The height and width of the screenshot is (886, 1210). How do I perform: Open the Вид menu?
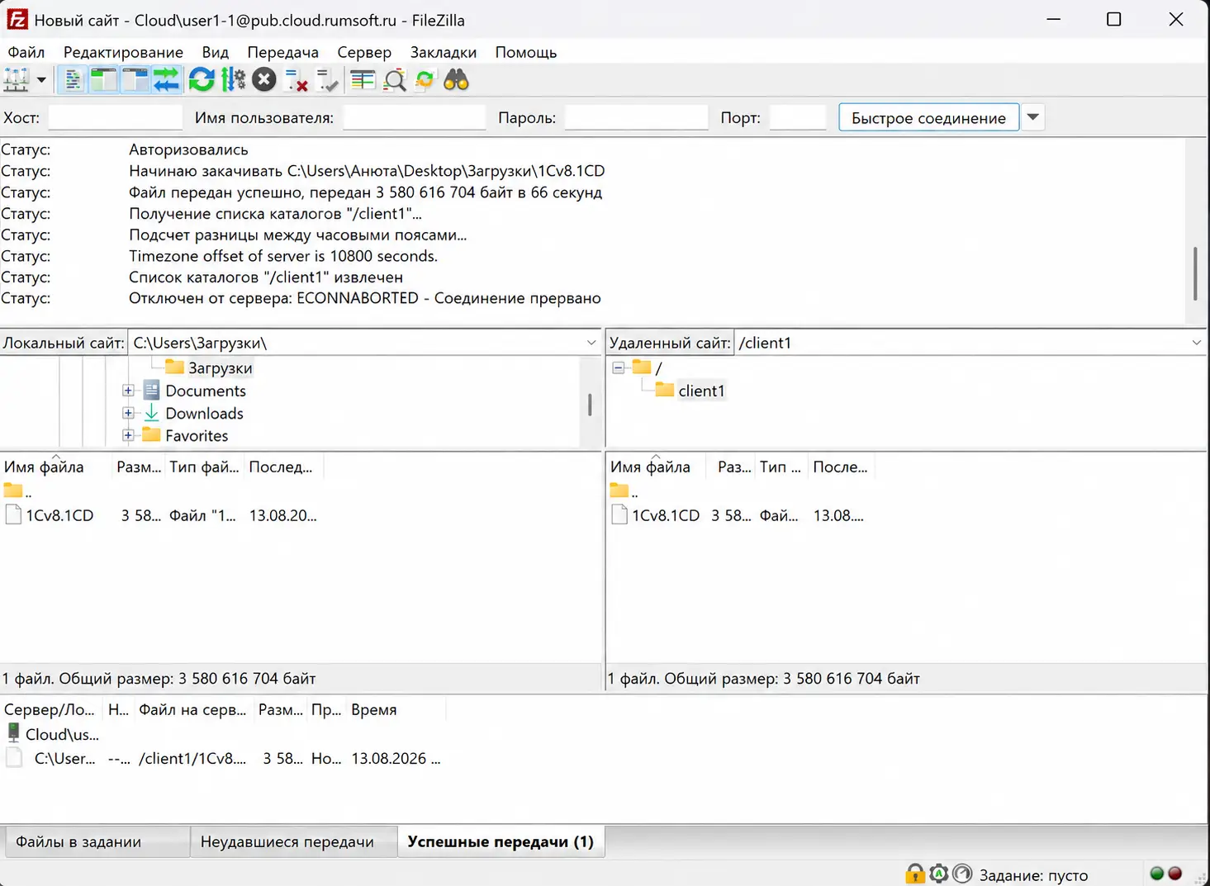216,52
